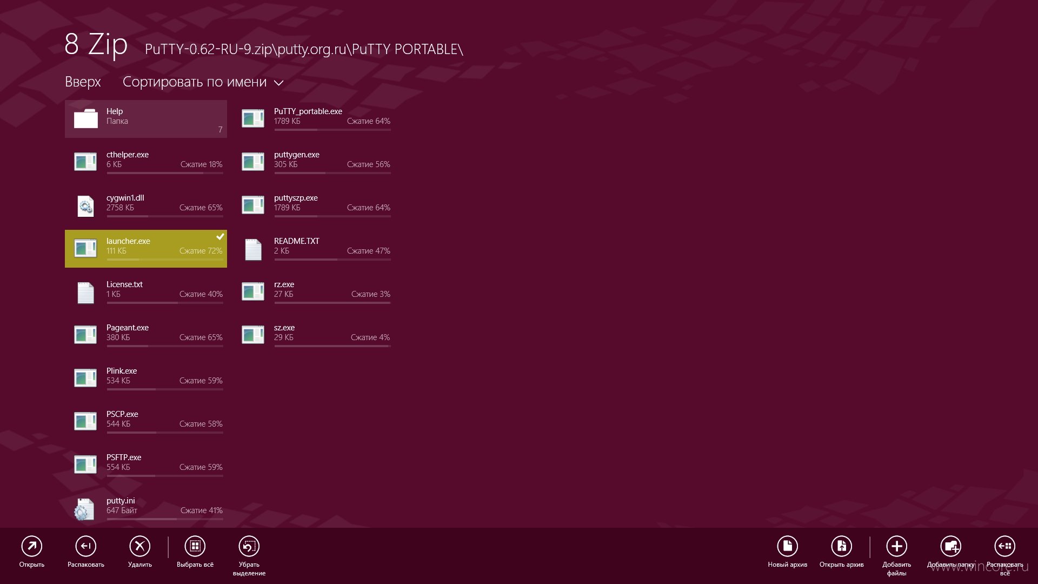Click the Добавить папку add folder icon

point(951,546)
